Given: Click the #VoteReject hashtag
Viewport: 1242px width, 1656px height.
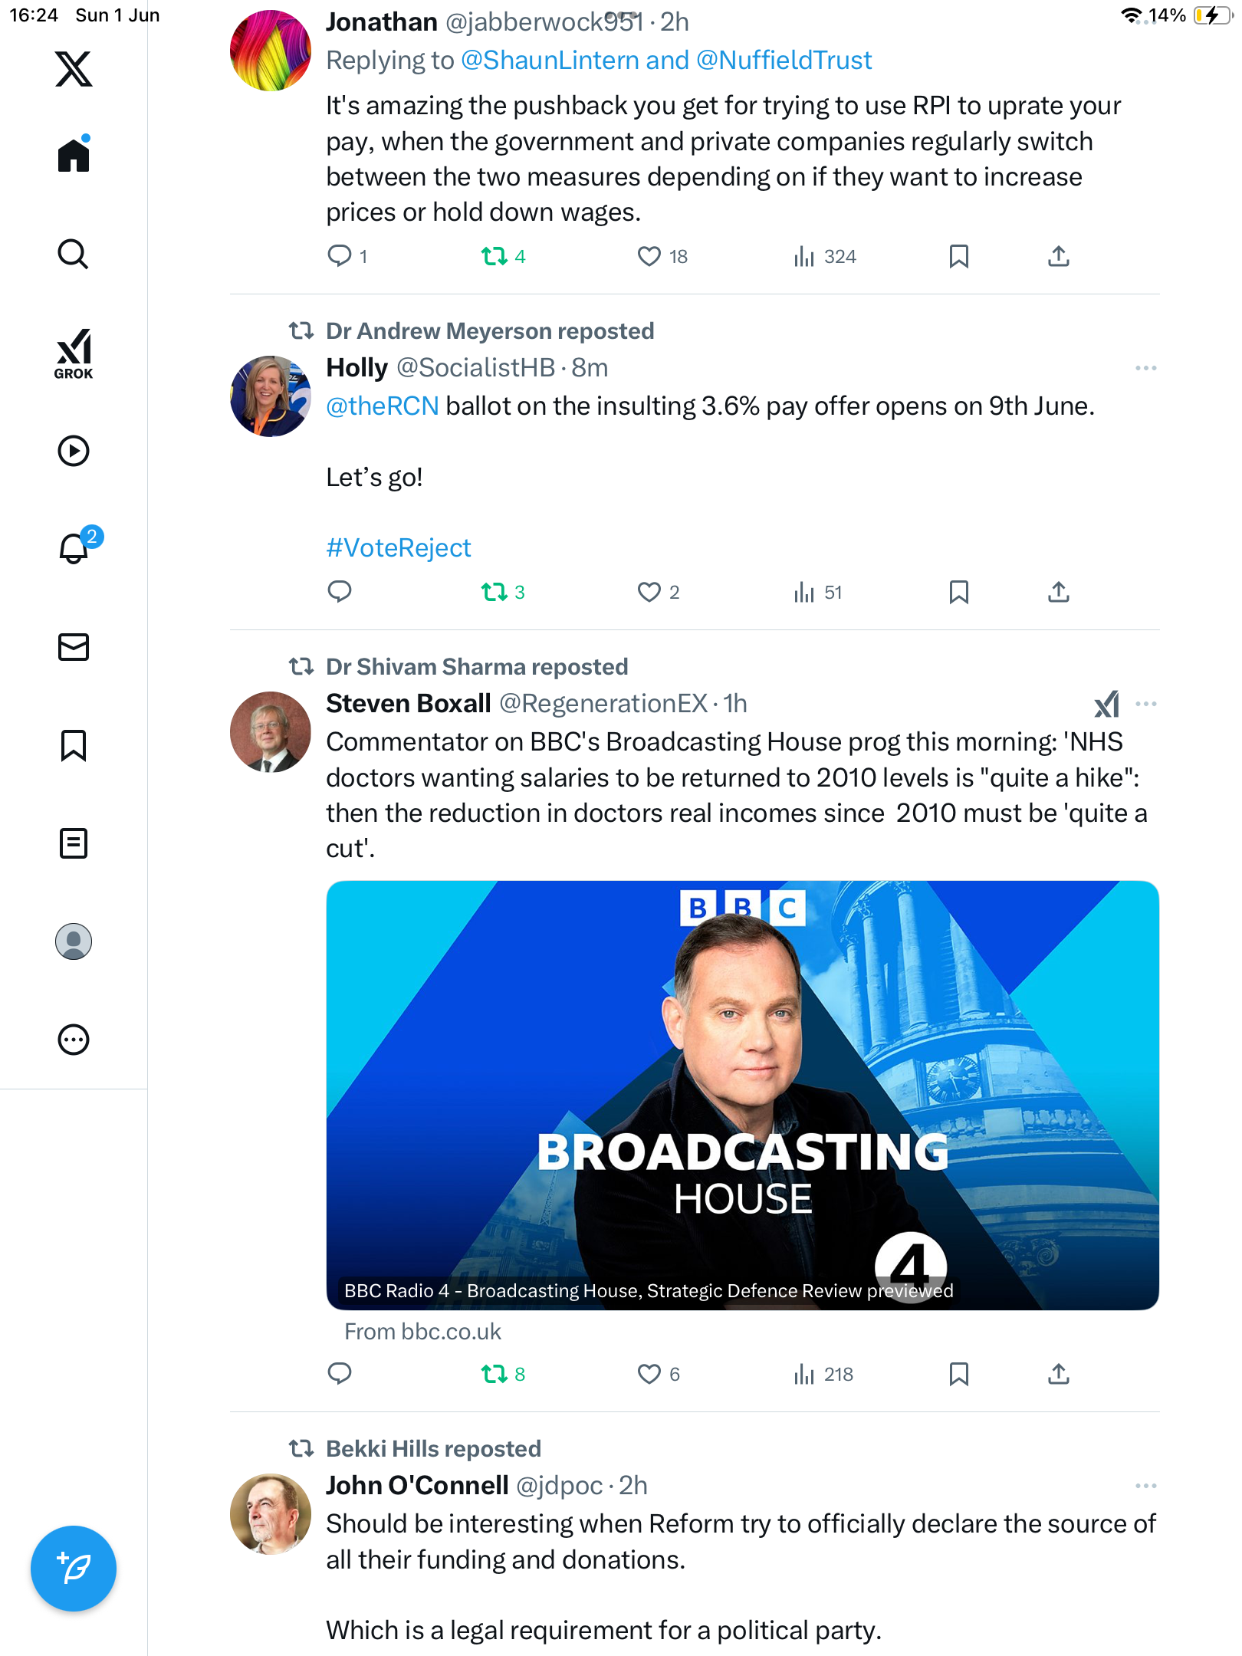Looking at the screenshot, I should pyautogui.click(x=398, y=547).
